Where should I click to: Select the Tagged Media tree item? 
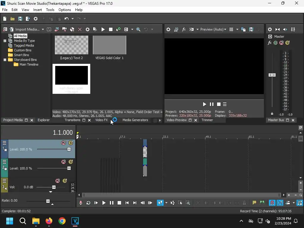tap(24, 45)
